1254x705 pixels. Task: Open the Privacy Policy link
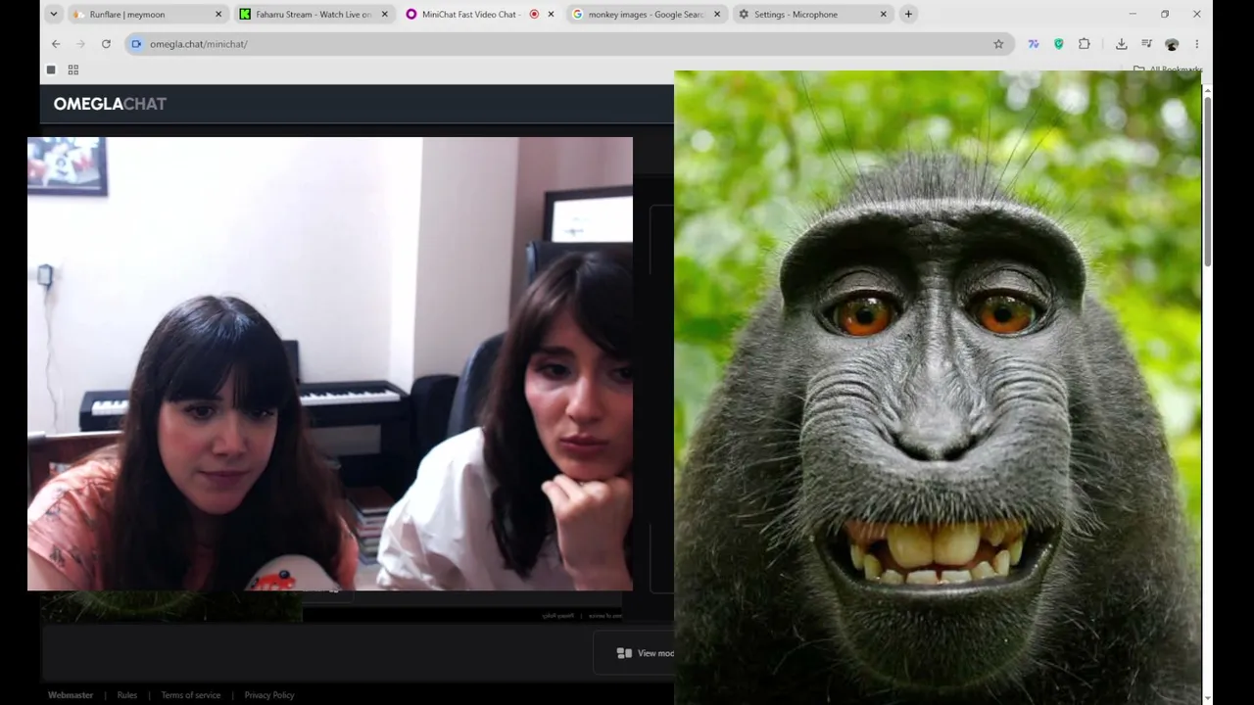click(x=269, y=695)
